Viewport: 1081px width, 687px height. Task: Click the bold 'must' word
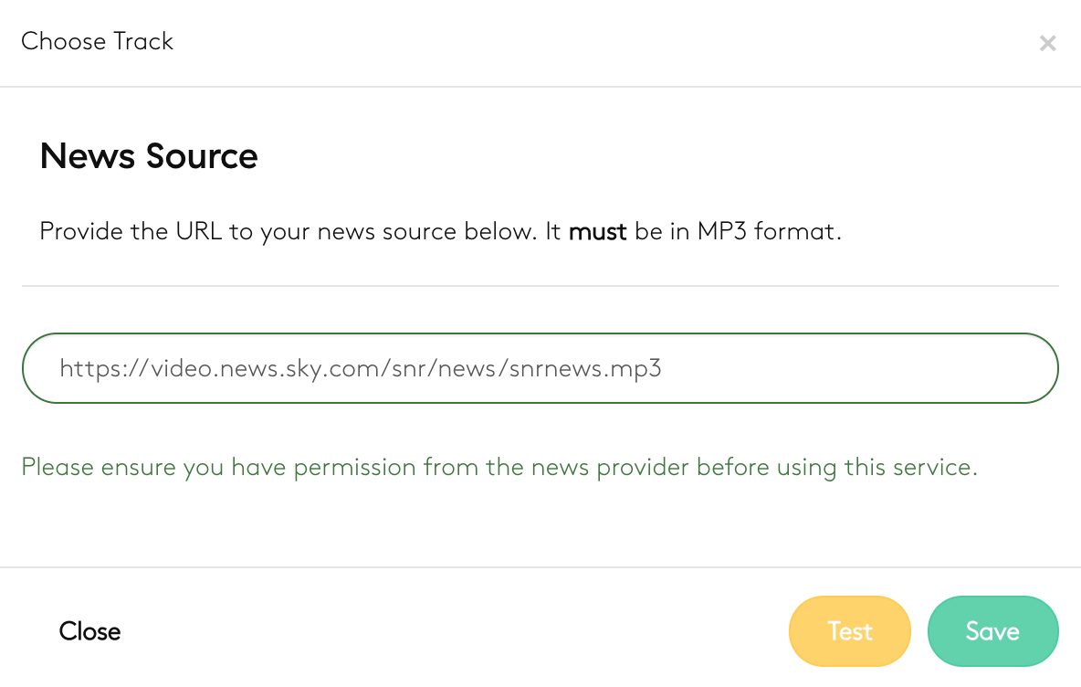597,231
